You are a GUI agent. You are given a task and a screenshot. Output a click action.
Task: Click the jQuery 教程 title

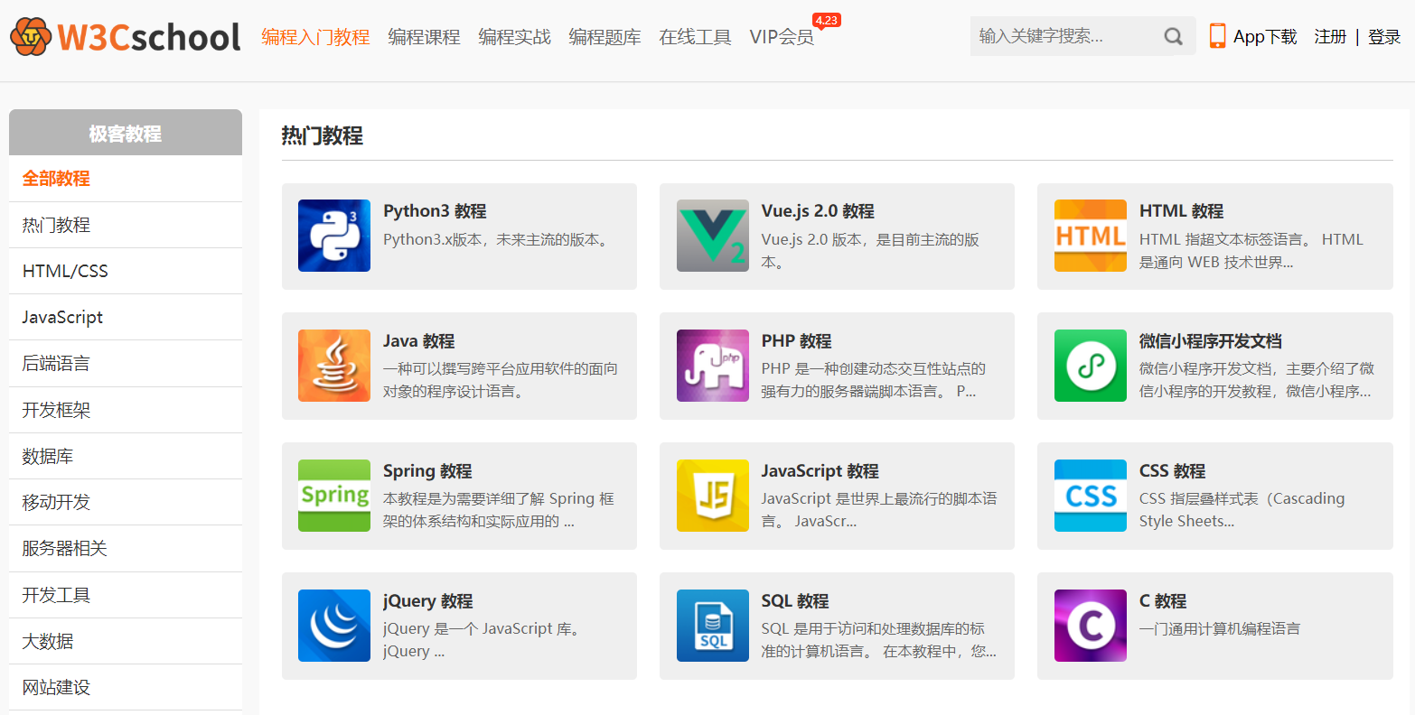[x=427, y=601]
